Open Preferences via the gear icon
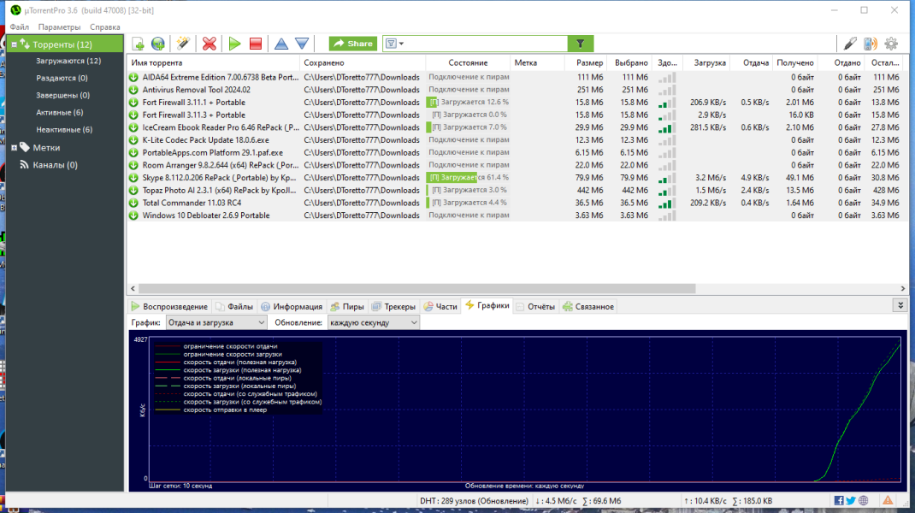The height and width of the screenshot is (513, 915). [891, 44]
